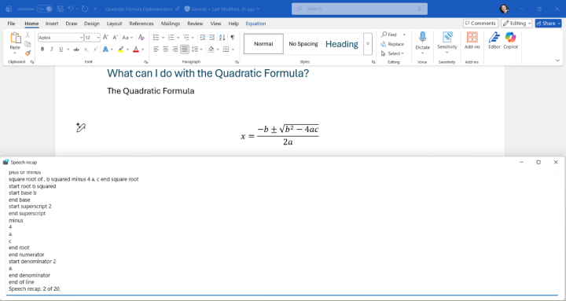This screenshot has height=301, width=566.
Task: Click the Dictate microphone icon
Action: point(422,37)
